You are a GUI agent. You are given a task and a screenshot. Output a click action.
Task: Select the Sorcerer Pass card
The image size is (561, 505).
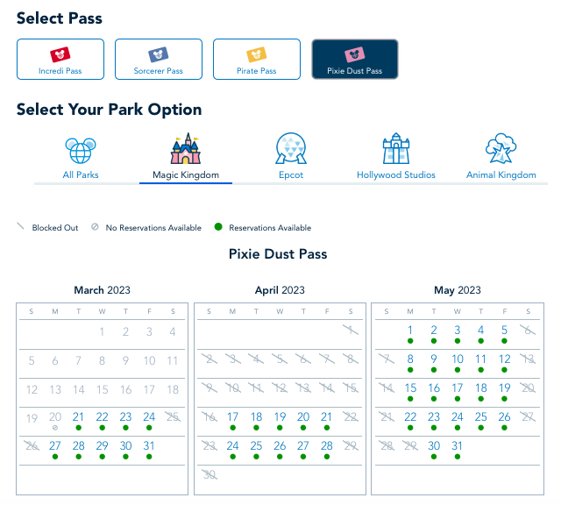click(159, 59)
